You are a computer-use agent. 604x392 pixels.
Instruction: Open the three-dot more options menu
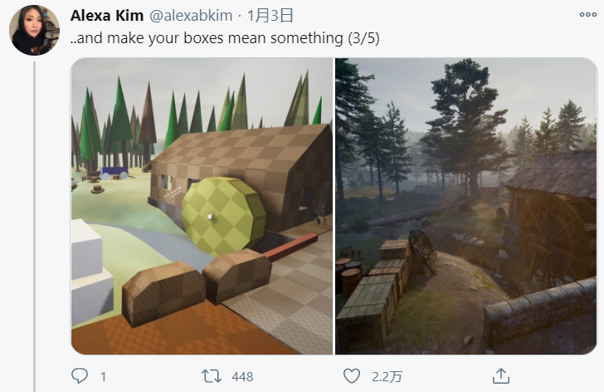point(587,15)
